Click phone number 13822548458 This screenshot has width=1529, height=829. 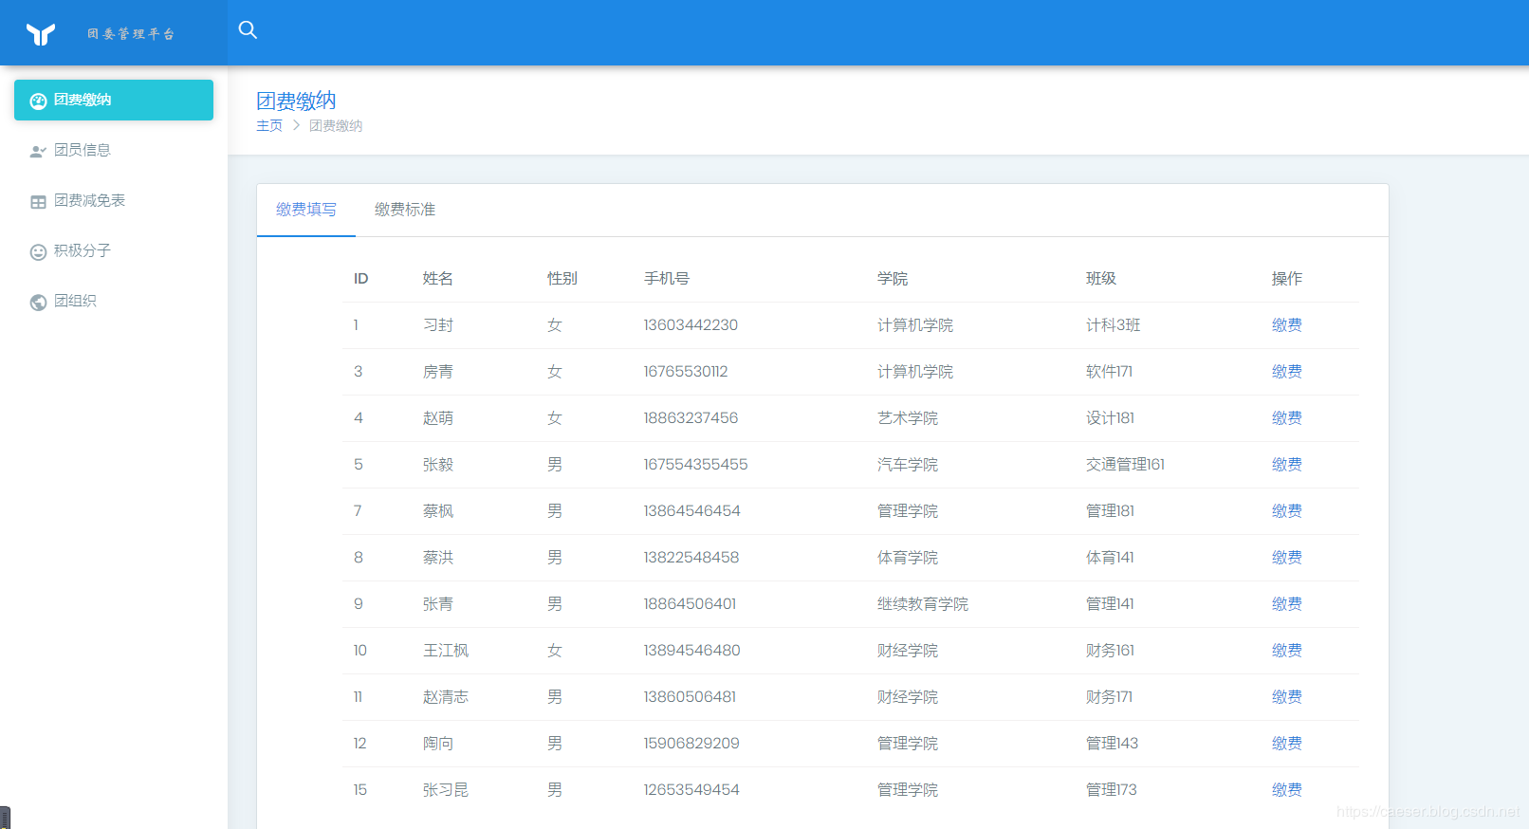[691, 558]
